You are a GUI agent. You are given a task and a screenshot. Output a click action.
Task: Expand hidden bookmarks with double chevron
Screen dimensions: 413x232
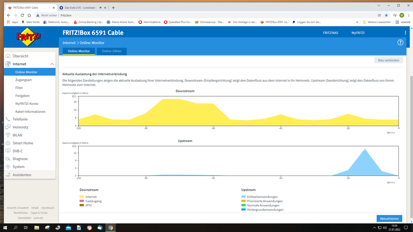click(357, 22)
